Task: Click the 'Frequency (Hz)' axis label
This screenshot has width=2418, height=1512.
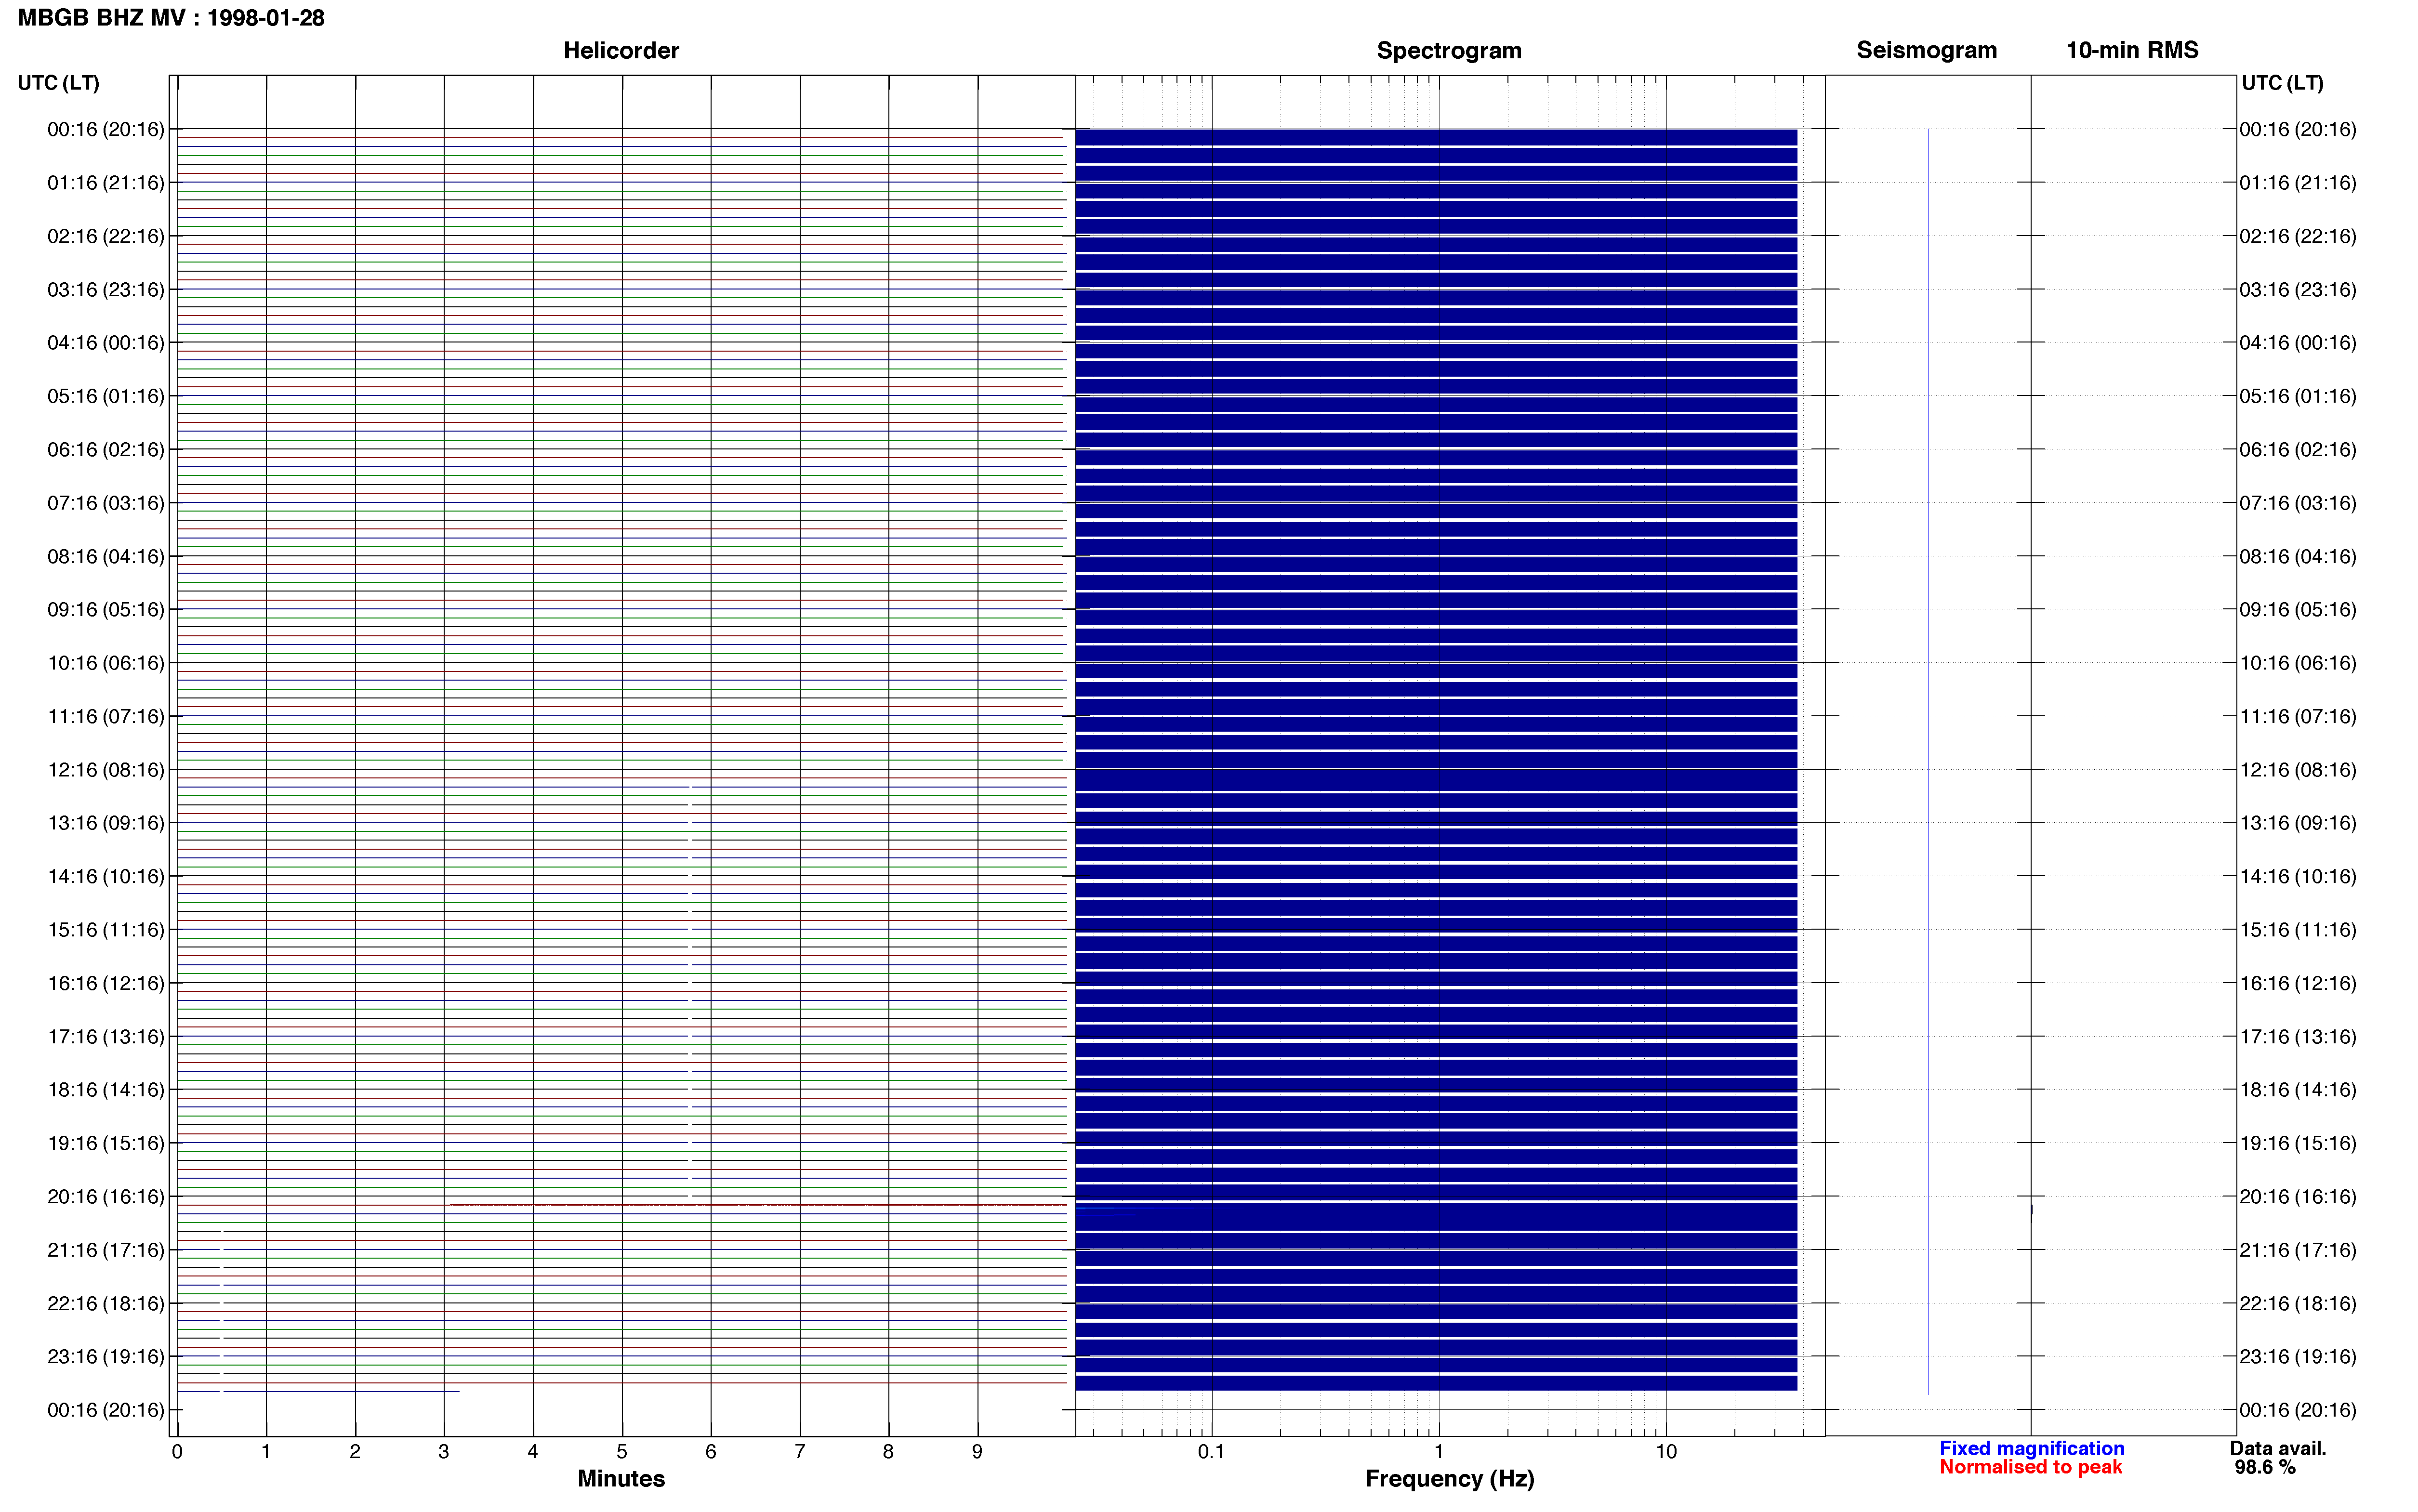Action: pyautogui.click(x=1449, y=1478)
